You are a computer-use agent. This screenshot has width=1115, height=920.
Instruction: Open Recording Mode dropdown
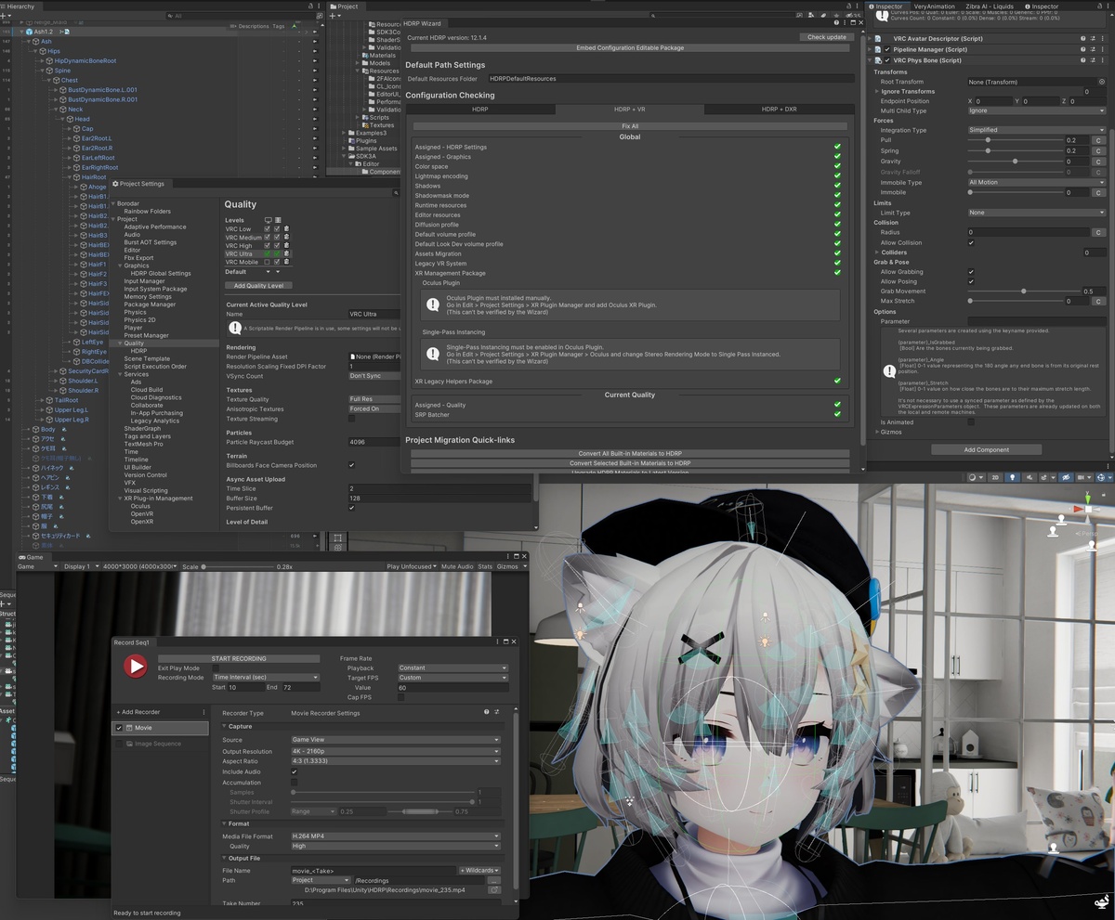click(265, 678)
